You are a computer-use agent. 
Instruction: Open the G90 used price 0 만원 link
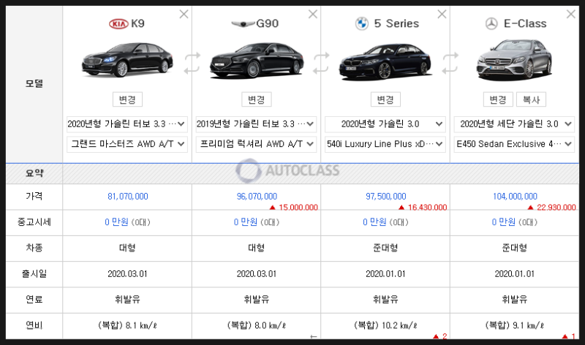coord(245,222)
